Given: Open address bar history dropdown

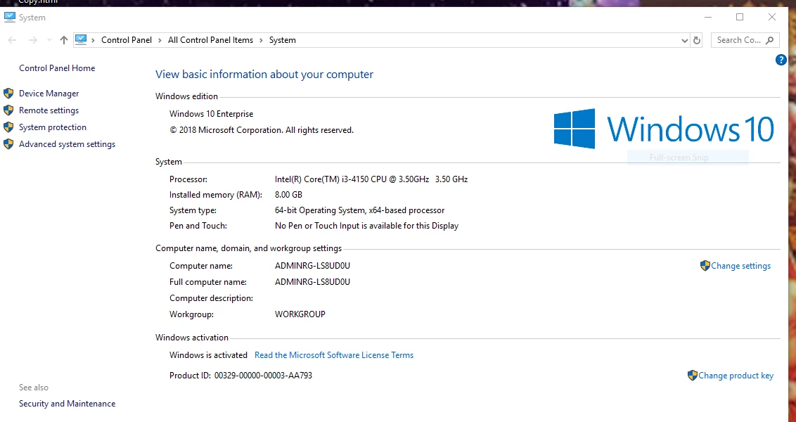Looking at the screenshot, I should pyautogui.click(x=684, y=41).
